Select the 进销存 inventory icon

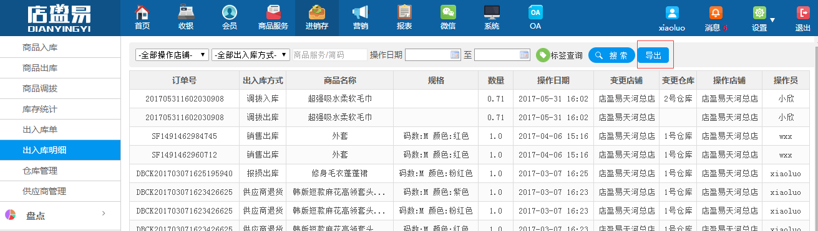pos(317,12)
